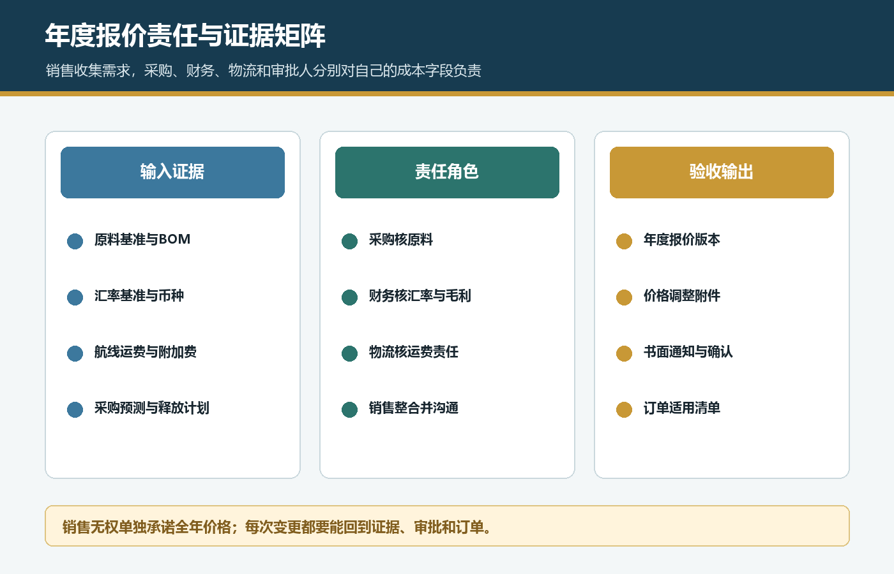Select the 订单适用清单 item text
Image resolution: width=894 pixels, height=574 pixels.
(682, 408)
